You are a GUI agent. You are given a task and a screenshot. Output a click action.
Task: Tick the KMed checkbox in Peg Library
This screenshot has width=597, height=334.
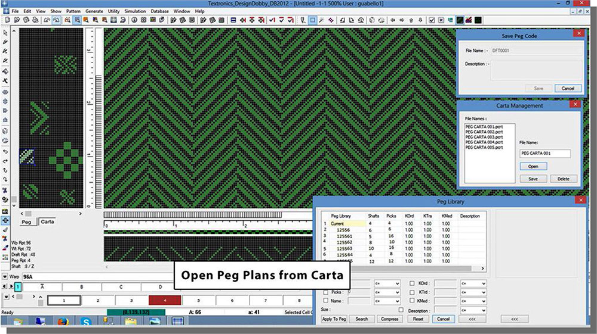click(412, 301)
